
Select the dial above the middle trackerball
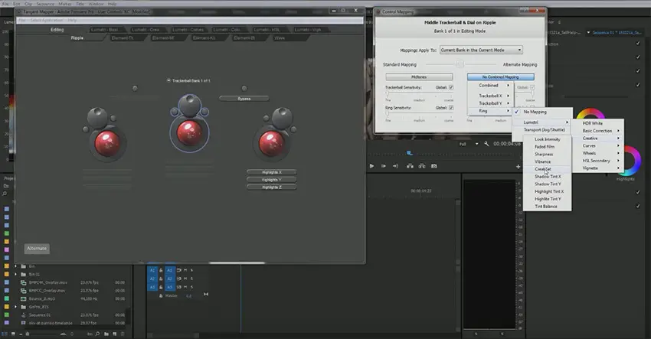[190, 106]
